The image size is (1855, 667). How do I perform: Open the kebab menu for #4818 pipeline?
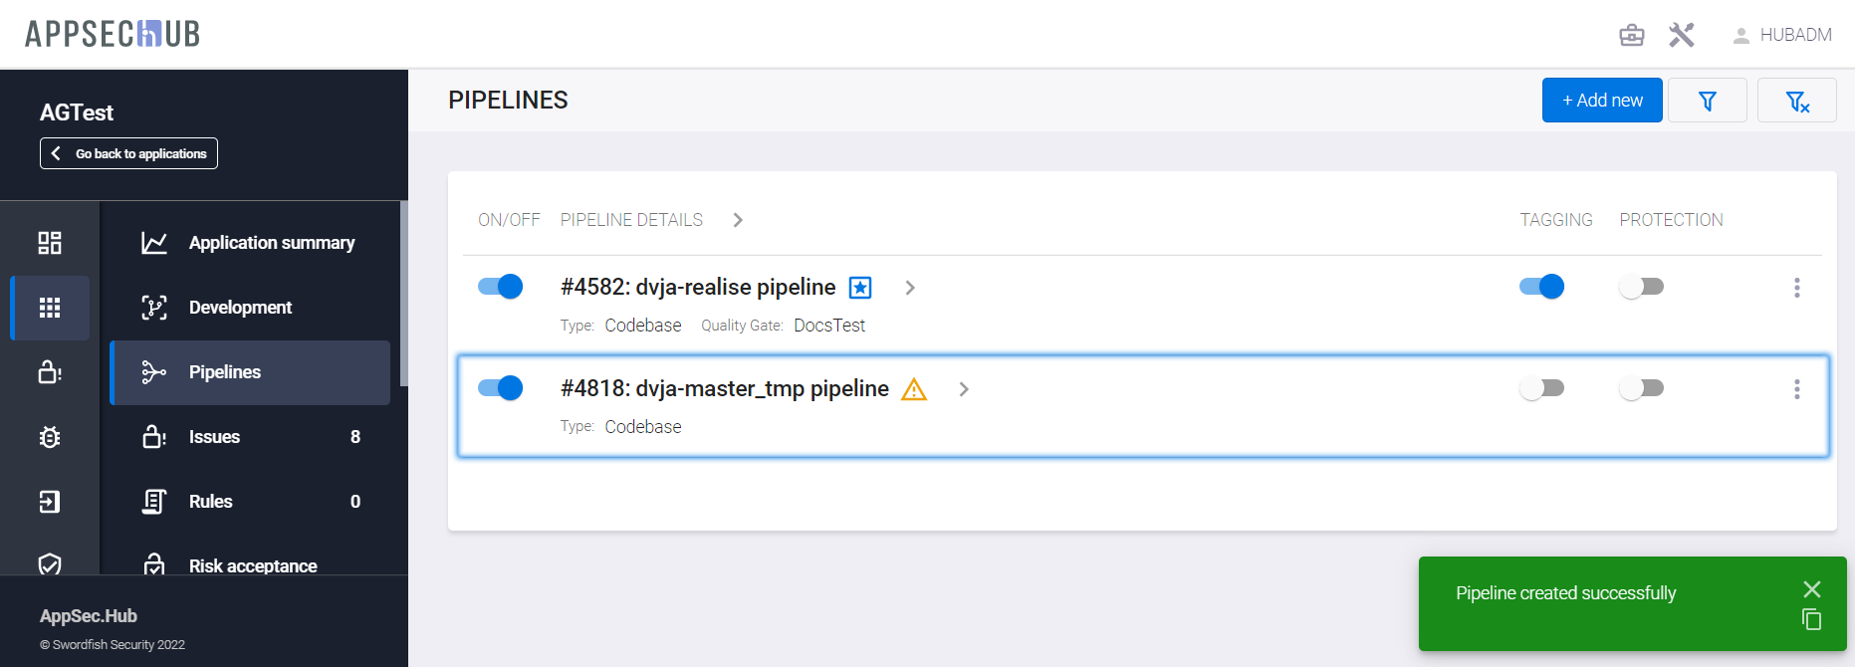(1796, 389)
